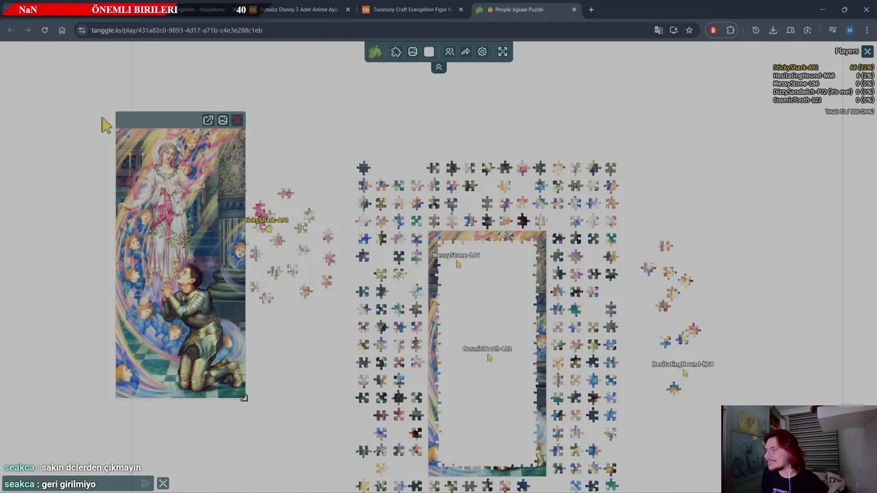The height and width of the screenshot is (493, 877).
Task: Click the Players heading label
Action: (x=846, y=51)
